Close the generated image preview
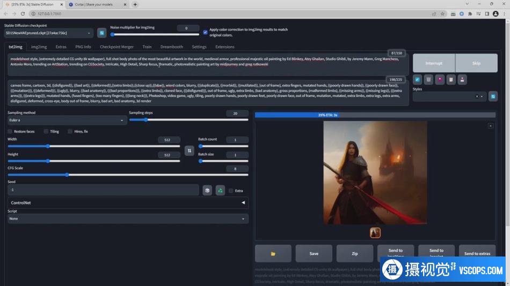This screenshot has width=510, height=286. (491, 126)
